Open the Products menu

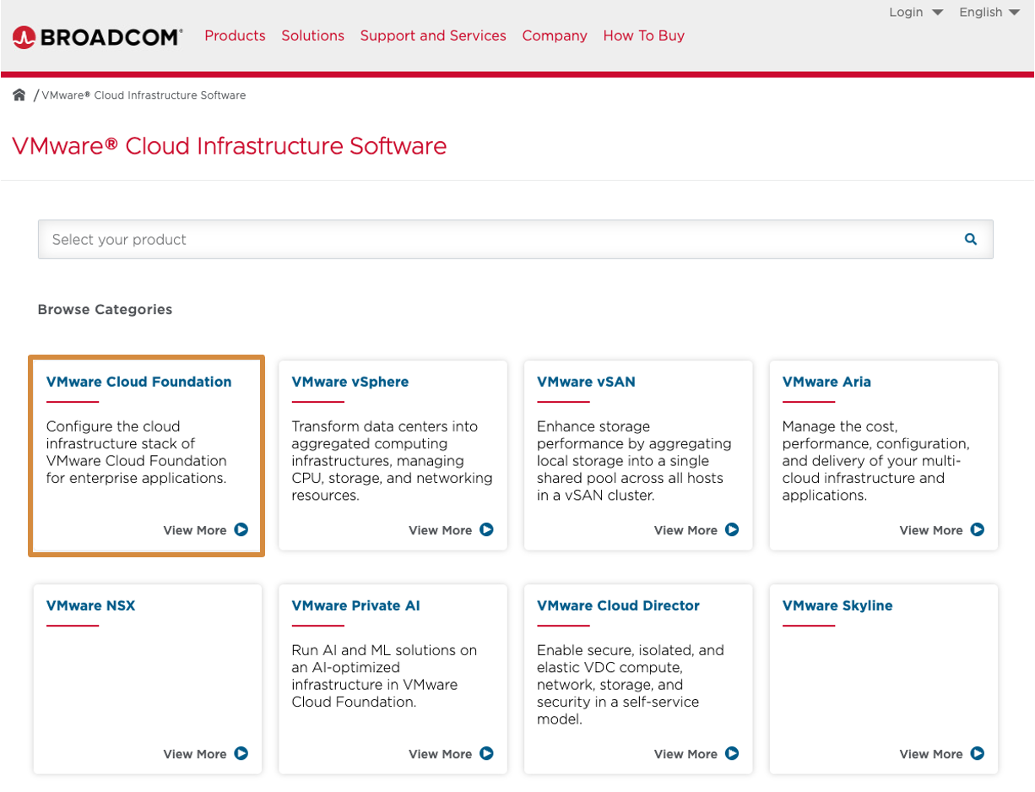[x=235, y=35]
